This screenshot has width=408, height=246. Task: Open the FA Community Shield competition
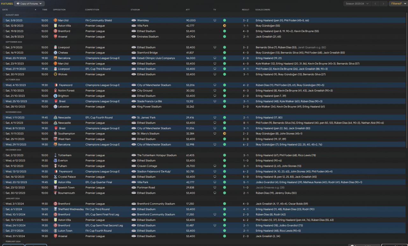(x=98, y=20)
